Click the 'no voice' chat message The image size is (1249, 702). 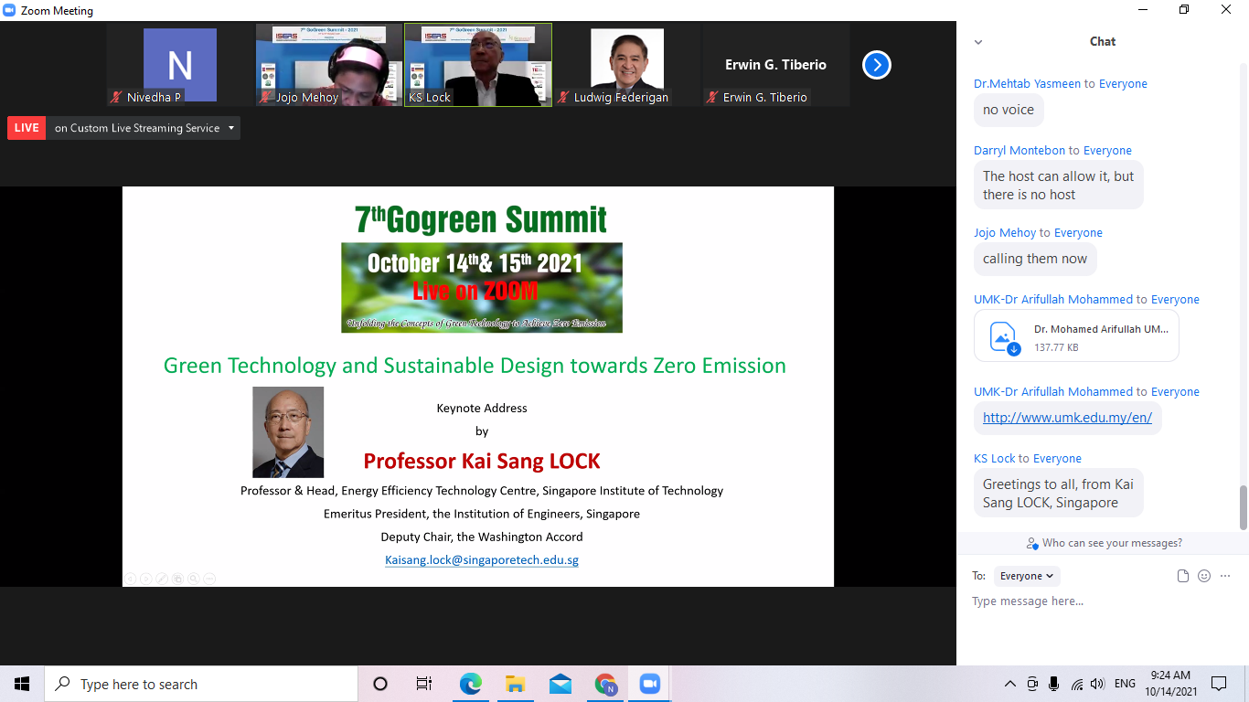1009,110
